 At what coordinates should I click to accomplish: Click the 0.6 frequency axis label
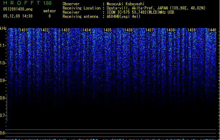pyautogui.click(x=3, y=133)
